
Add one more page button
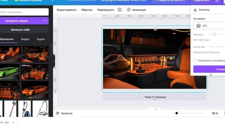(155, 97)
